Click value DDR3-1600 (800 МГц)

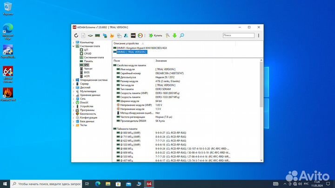167,93
